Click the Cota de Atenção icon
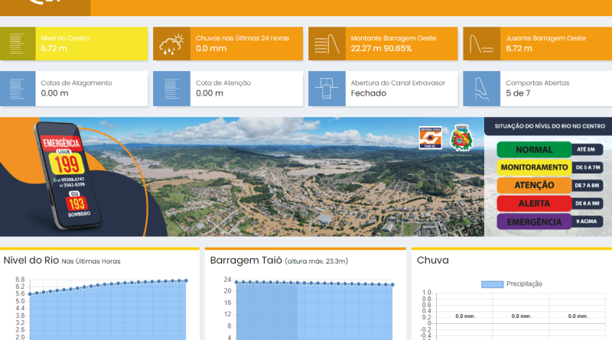The image size is (612, 340). coord(171,89)
